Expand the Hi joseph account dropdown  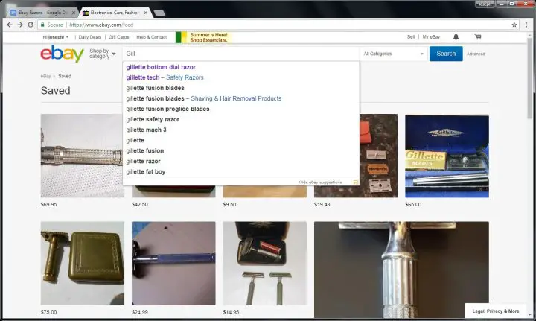click(x=56, y=37)
